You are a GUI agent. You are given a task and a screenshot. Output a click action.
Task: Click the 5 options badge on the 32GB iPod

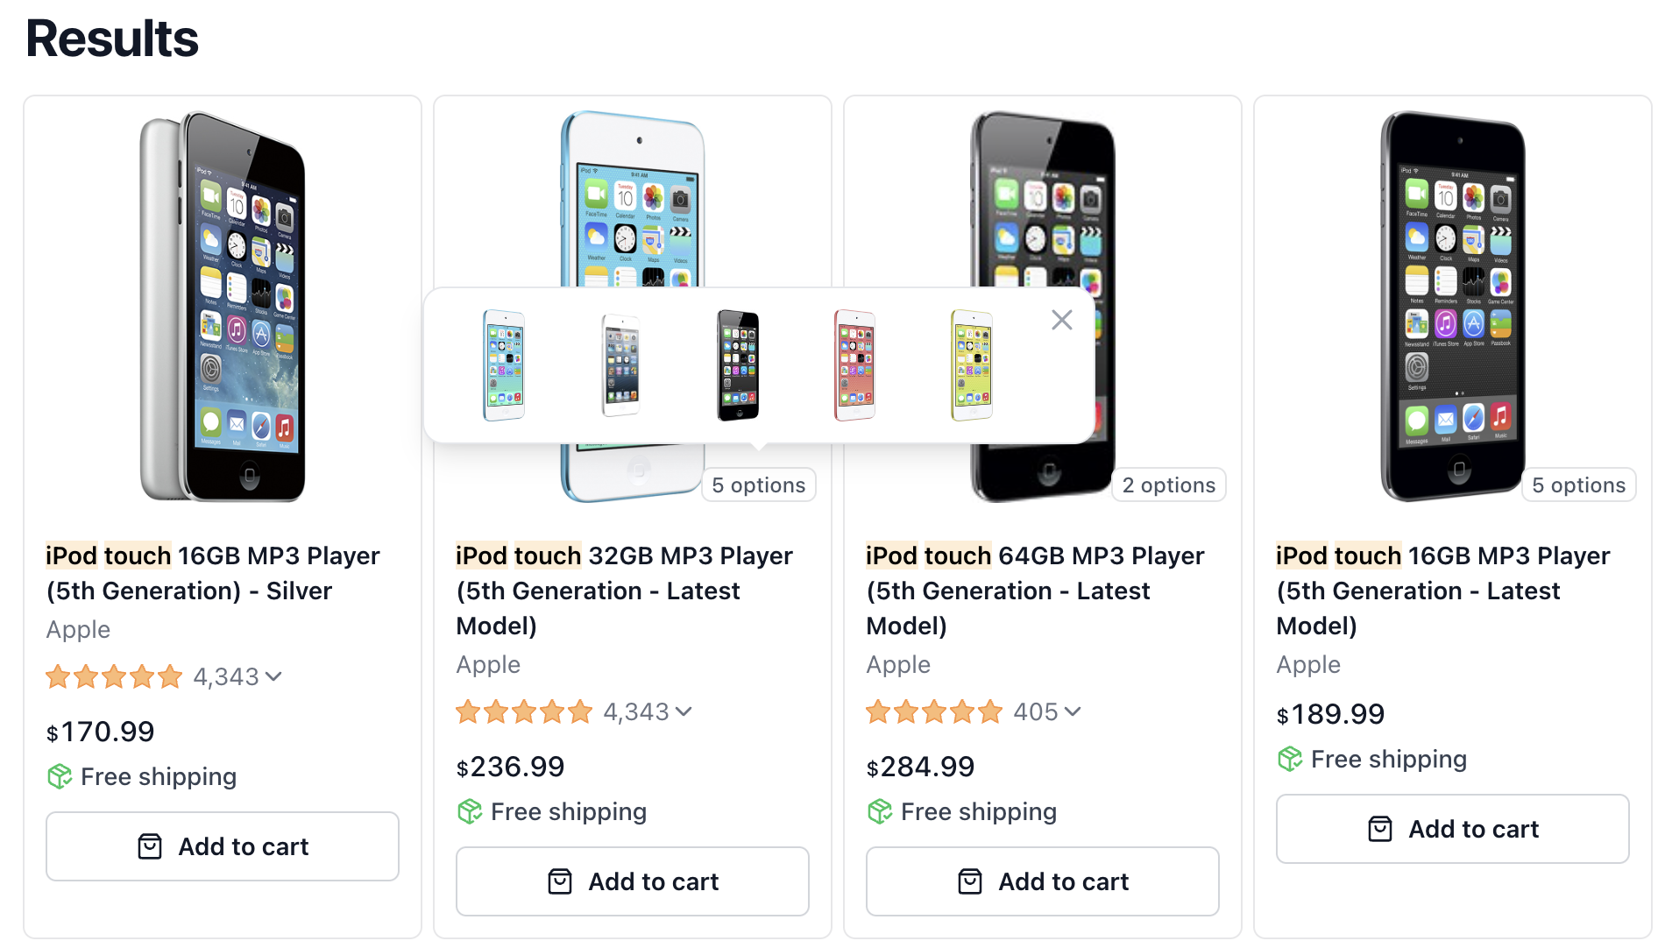click(758, 485)
